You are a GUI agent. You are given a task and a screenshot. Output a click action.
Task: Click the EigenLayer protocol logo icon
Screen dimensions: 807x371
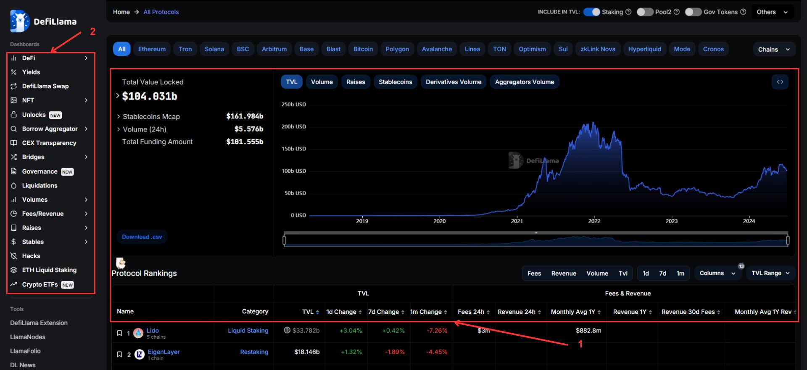[140, 355]
